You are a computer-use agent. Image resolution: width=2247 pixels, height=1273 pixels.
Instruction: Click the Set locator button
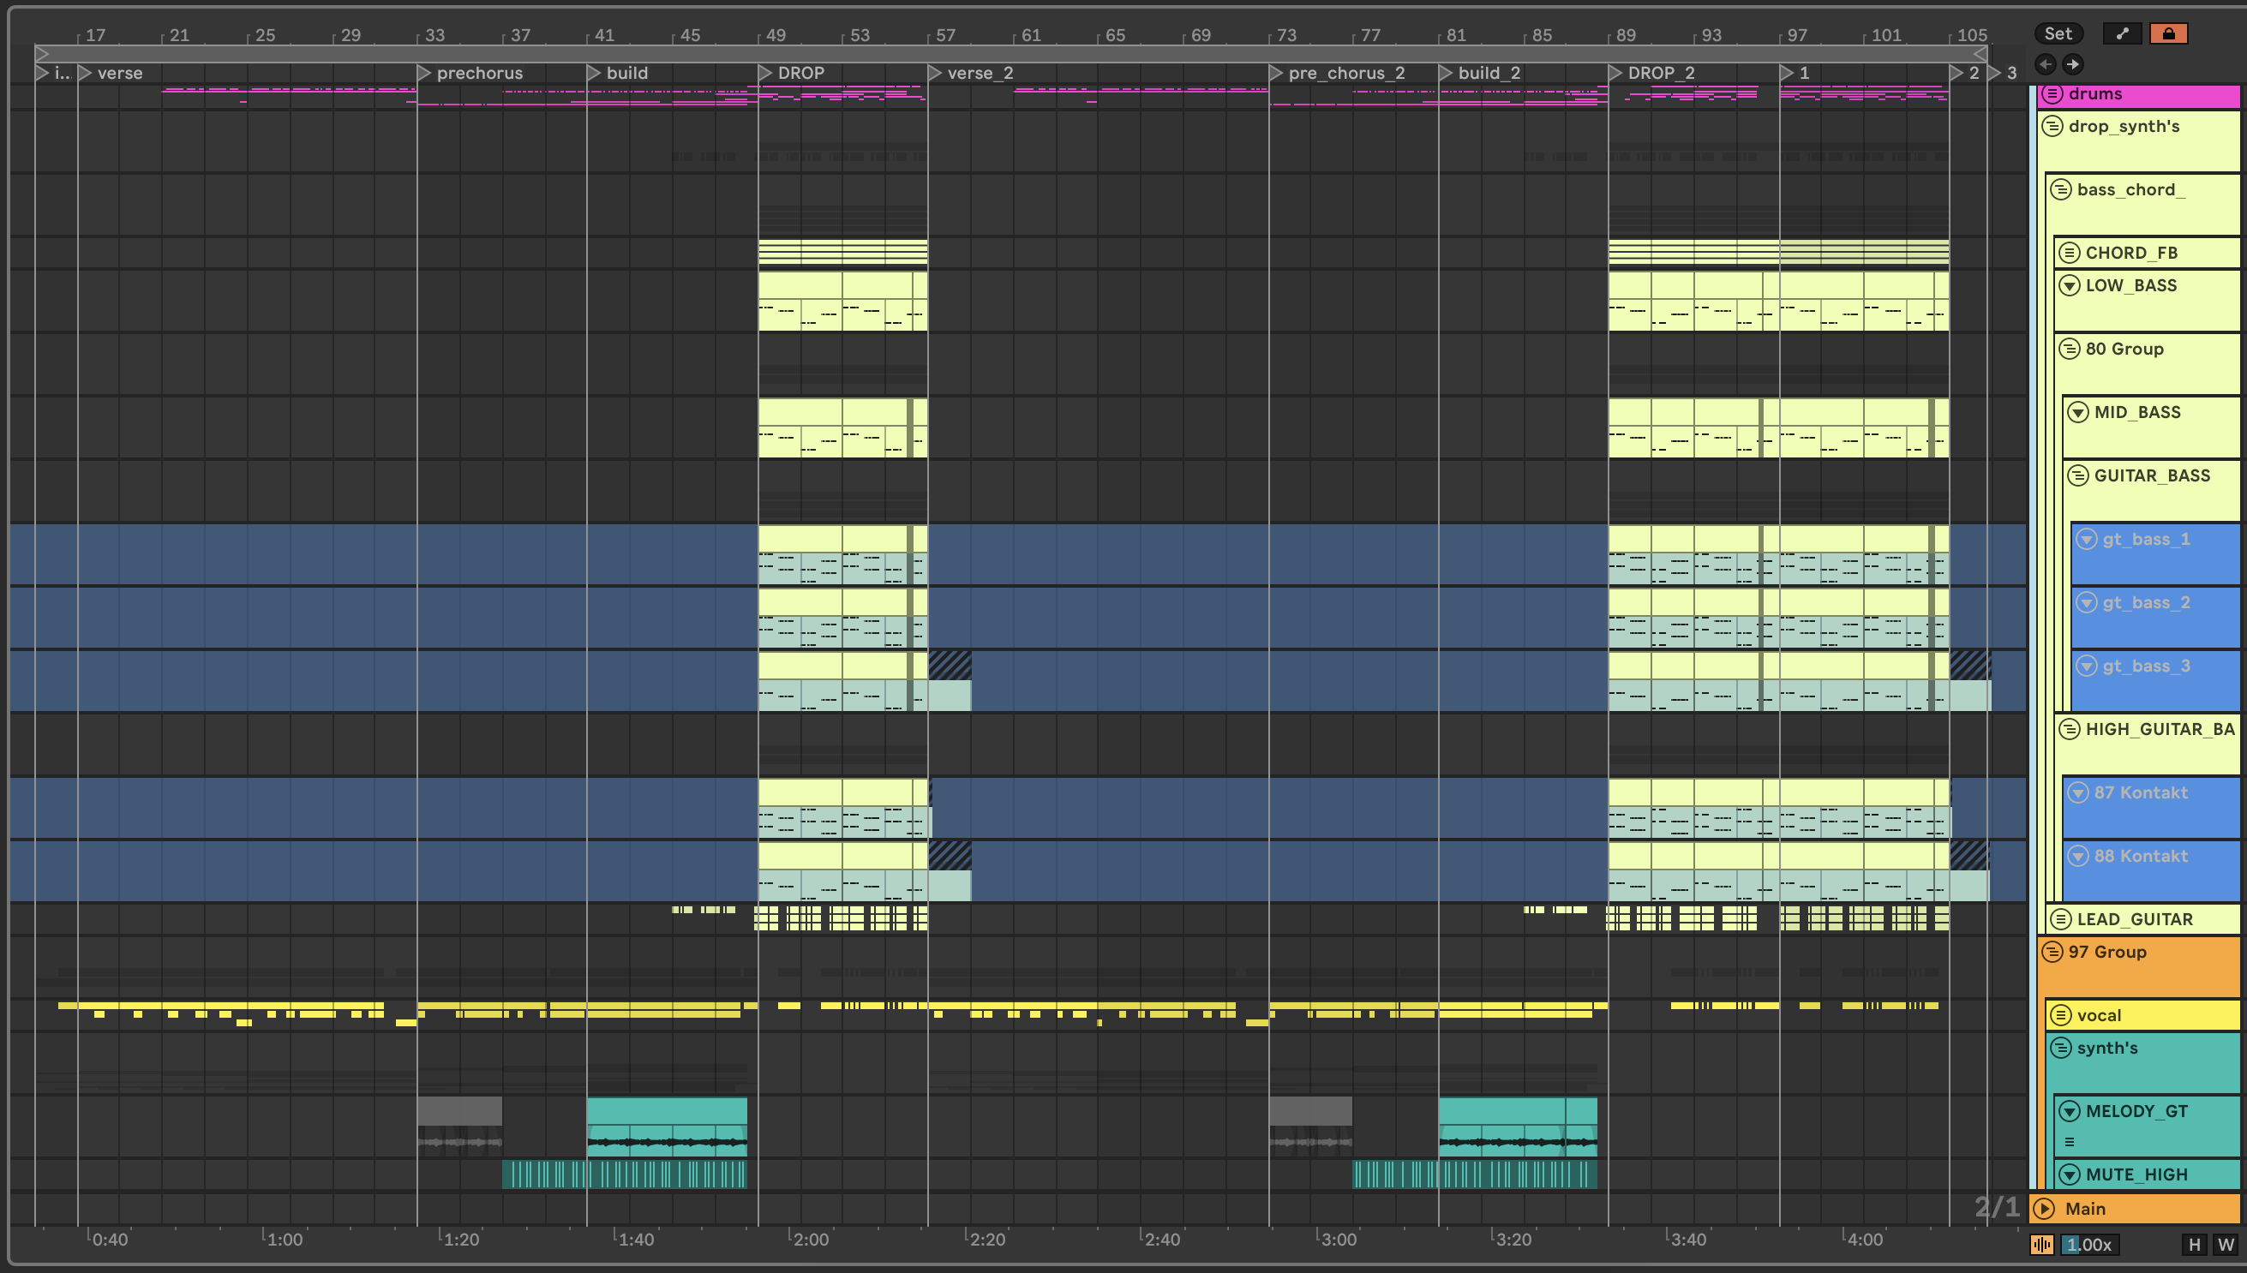click(x=2058, y=33)
